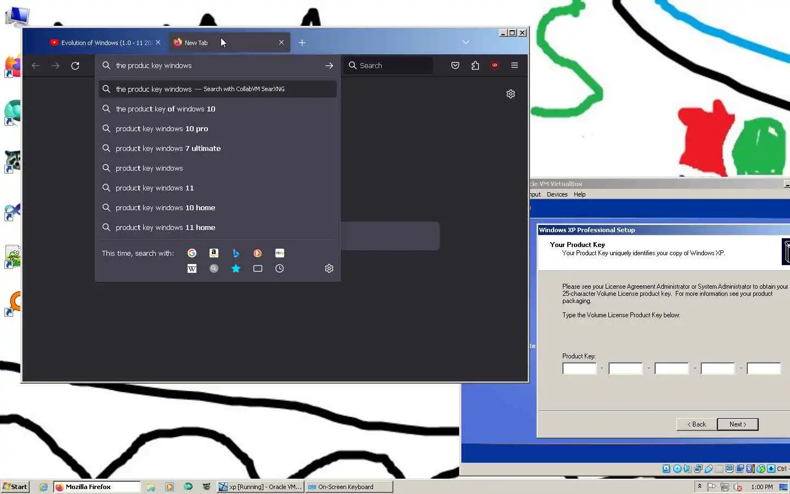This screenshot has height=494, width=790.
Task: Open the Extensions puzzle icon
Action: [x=475, y=65]
